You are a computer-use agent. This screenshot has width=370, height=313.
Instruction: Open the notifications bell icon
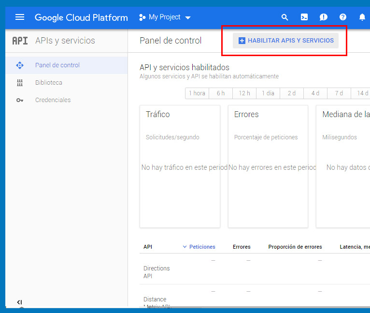pos(362,17)
